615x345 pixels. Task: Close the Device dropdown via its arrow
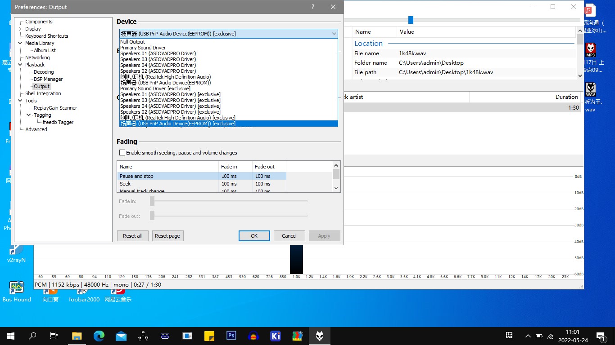(x=334, y=34)
